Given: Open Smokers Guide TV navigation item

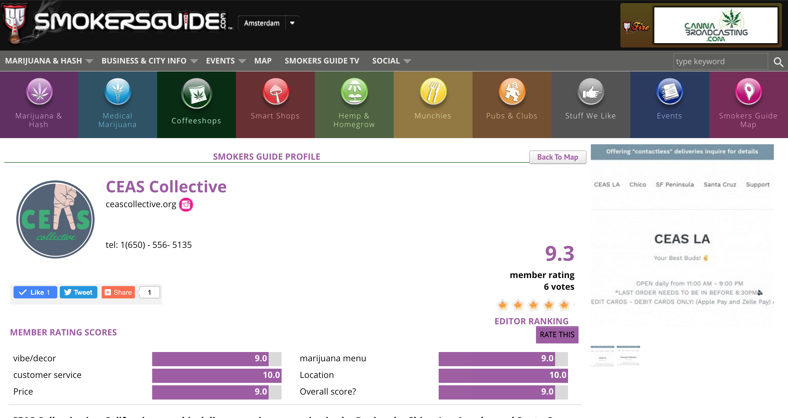Looking at the screenshot, I should pyautogui.click(x=322, y=61).
